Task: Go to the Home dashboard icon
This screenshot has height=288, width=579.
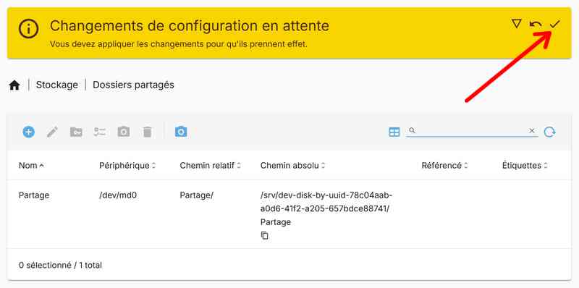Action: [14, 85]
